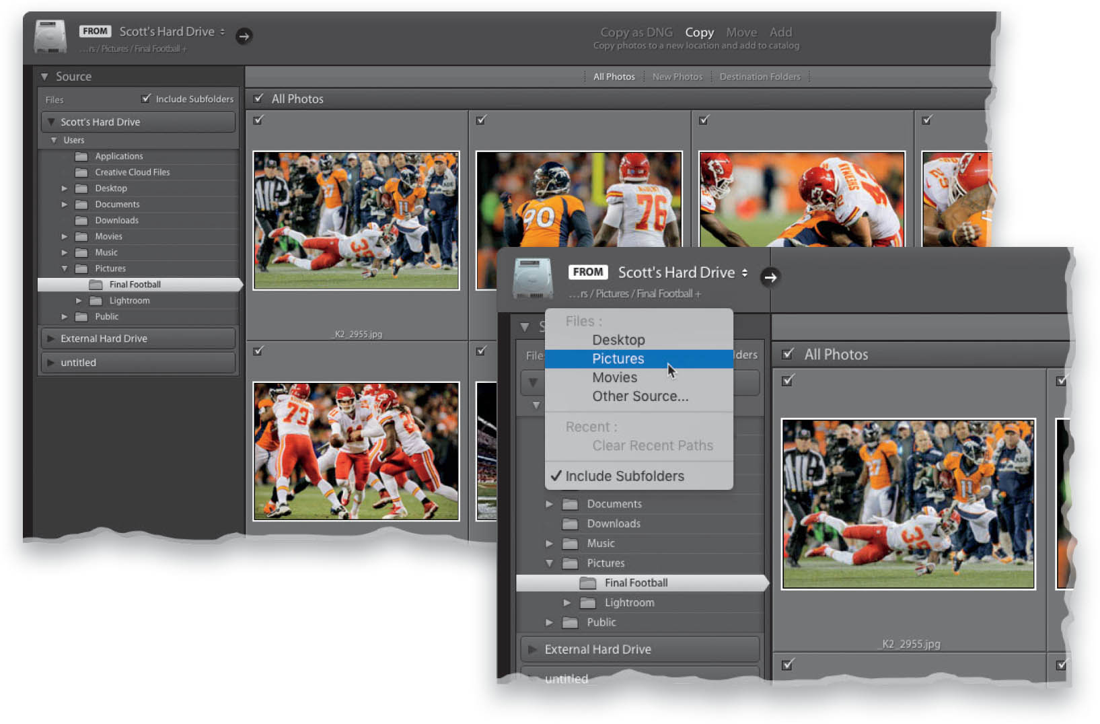Screen dimensions: 1100x724
Task: Choose Pictures from Files menu
Action: tap(618, 359)
